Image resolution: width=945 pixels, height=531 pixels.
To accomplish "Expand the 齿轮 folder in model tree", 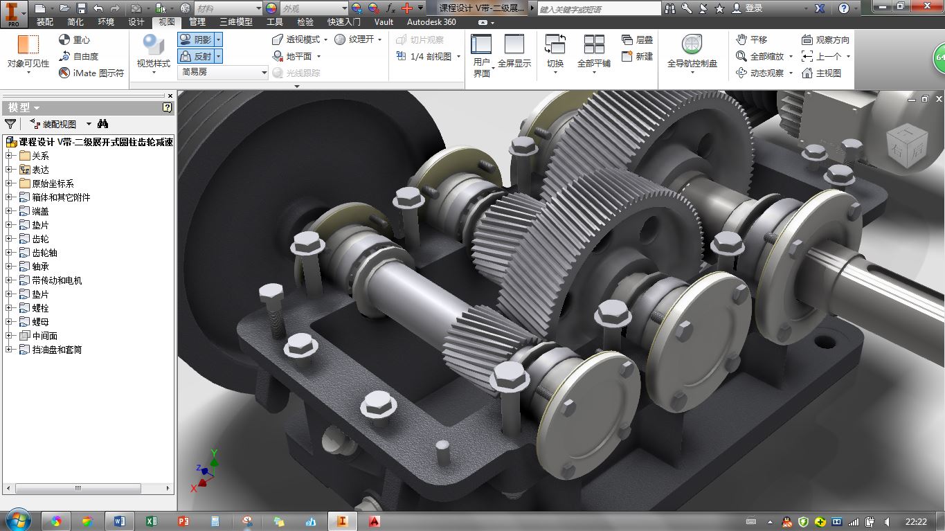I will pyautogui.click(x=10, y=239).
